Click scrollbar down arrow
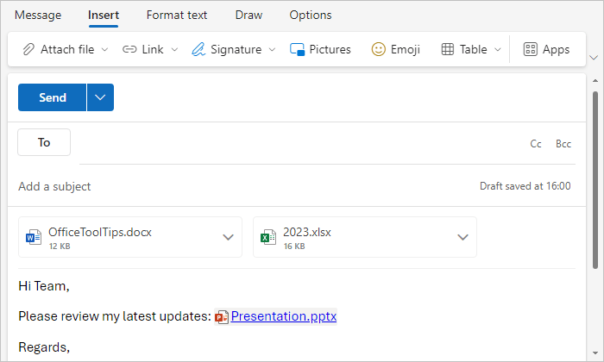Screen dimensions: 604x362 tap(595, 353)
